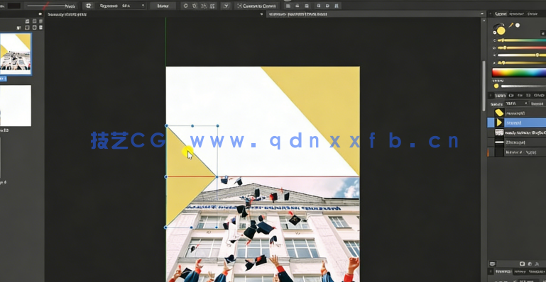The height and width of the screenshot is (282, 546).
Task: Click the middle of three bottom-right Layers panel icons
Action: coord(530,264)
